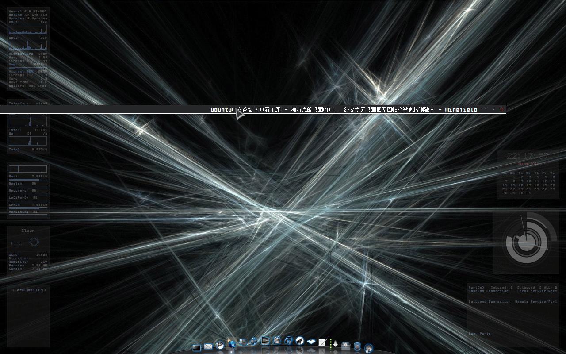The width and height of the screenshot is (566, 354).
Task: Launch the mail envelope dock icon
Action: point(208,346)
